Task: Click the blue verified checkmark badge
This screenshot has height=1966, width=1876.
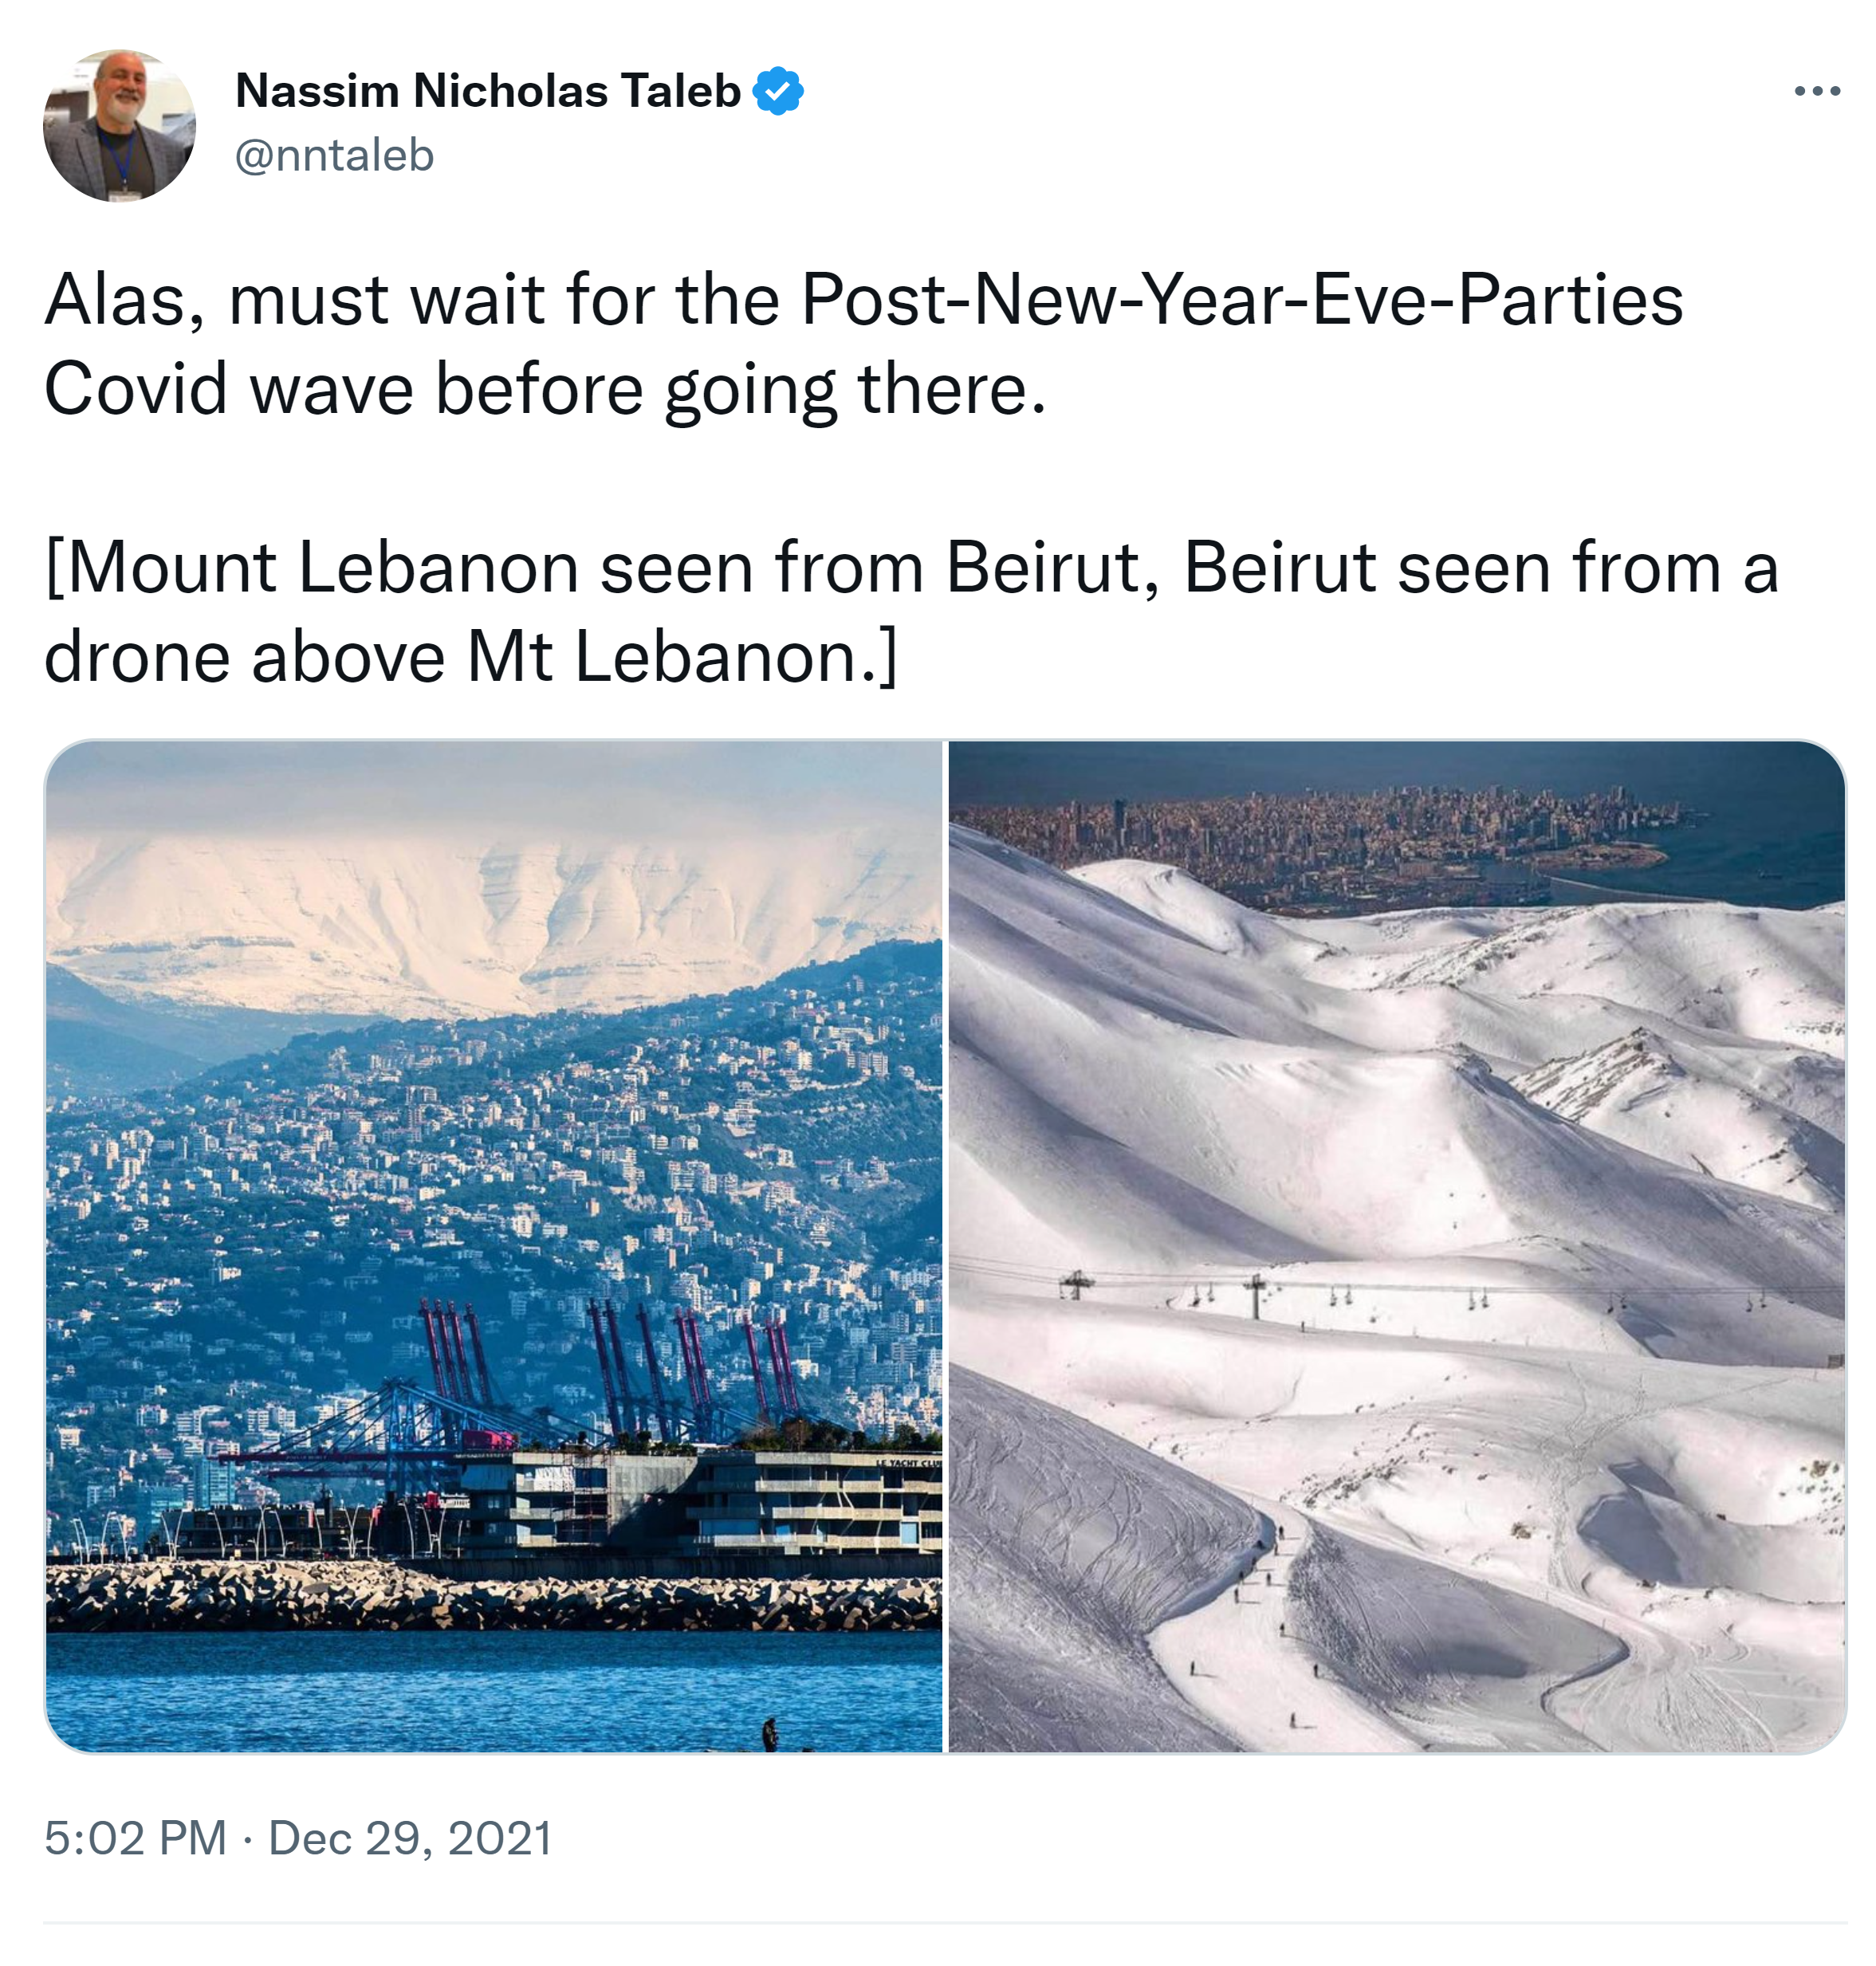Action: pos(777,91)
